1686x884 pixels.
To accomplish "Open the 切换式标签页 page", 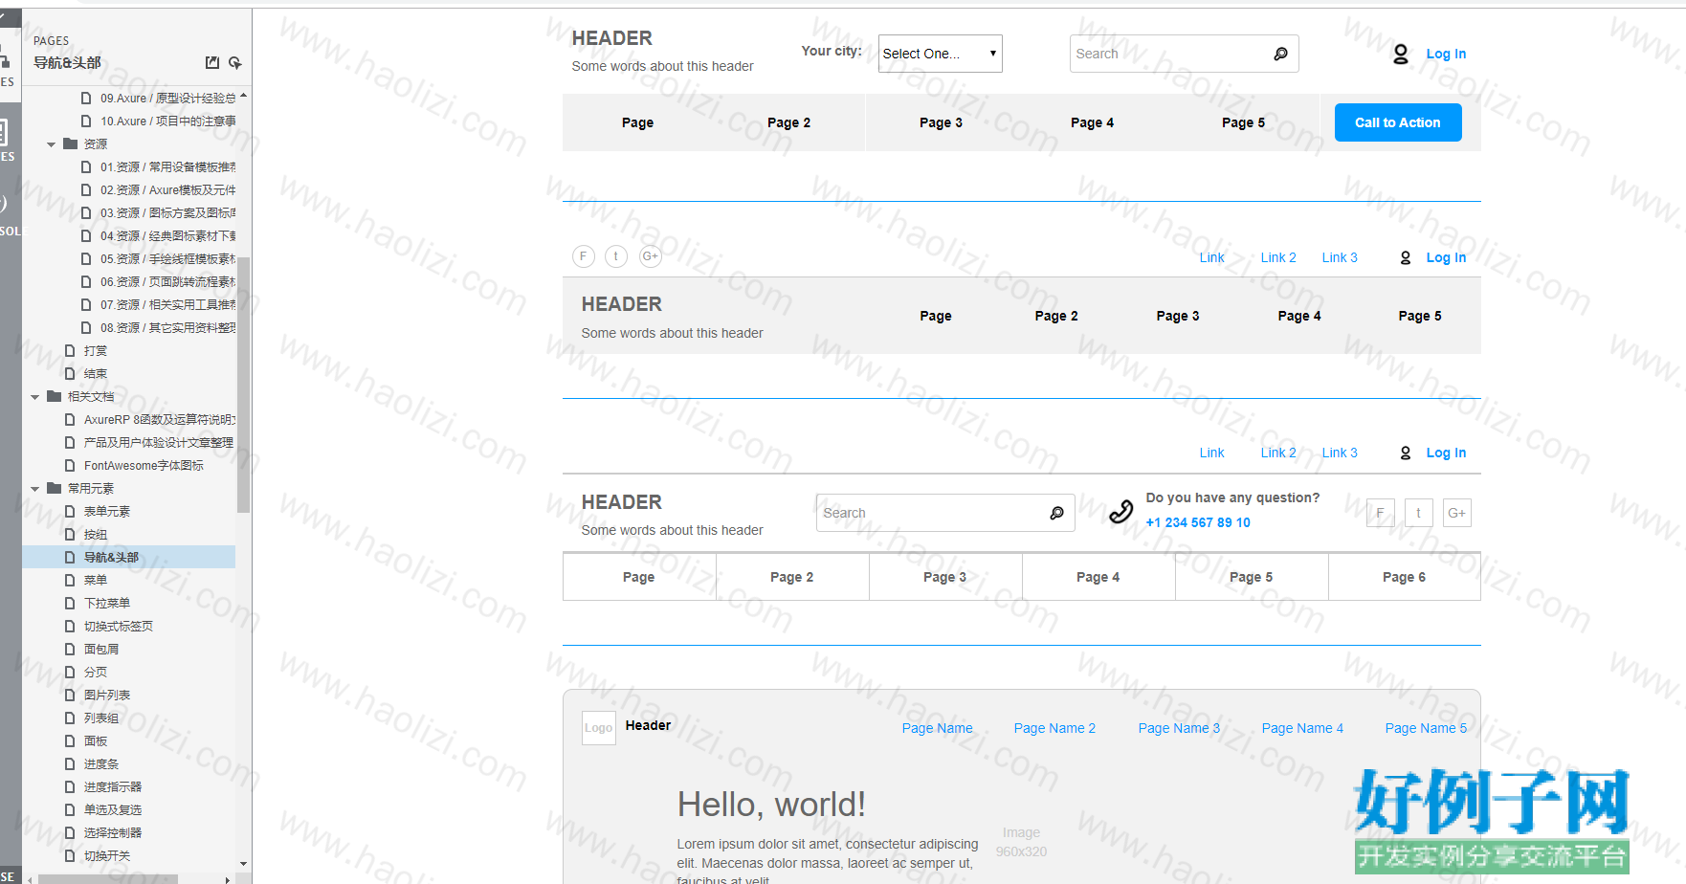I will tap(119, 626).
